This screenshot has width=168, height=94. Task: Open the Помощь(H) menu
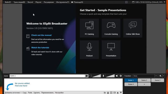[x=78, y=2]
